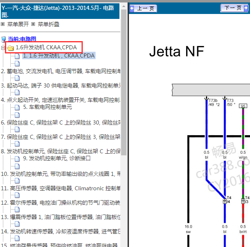Click page icon below 14. 发动机转速传感器 entry
The width and height of the screenshot is (250, 247).
[17, 238]
